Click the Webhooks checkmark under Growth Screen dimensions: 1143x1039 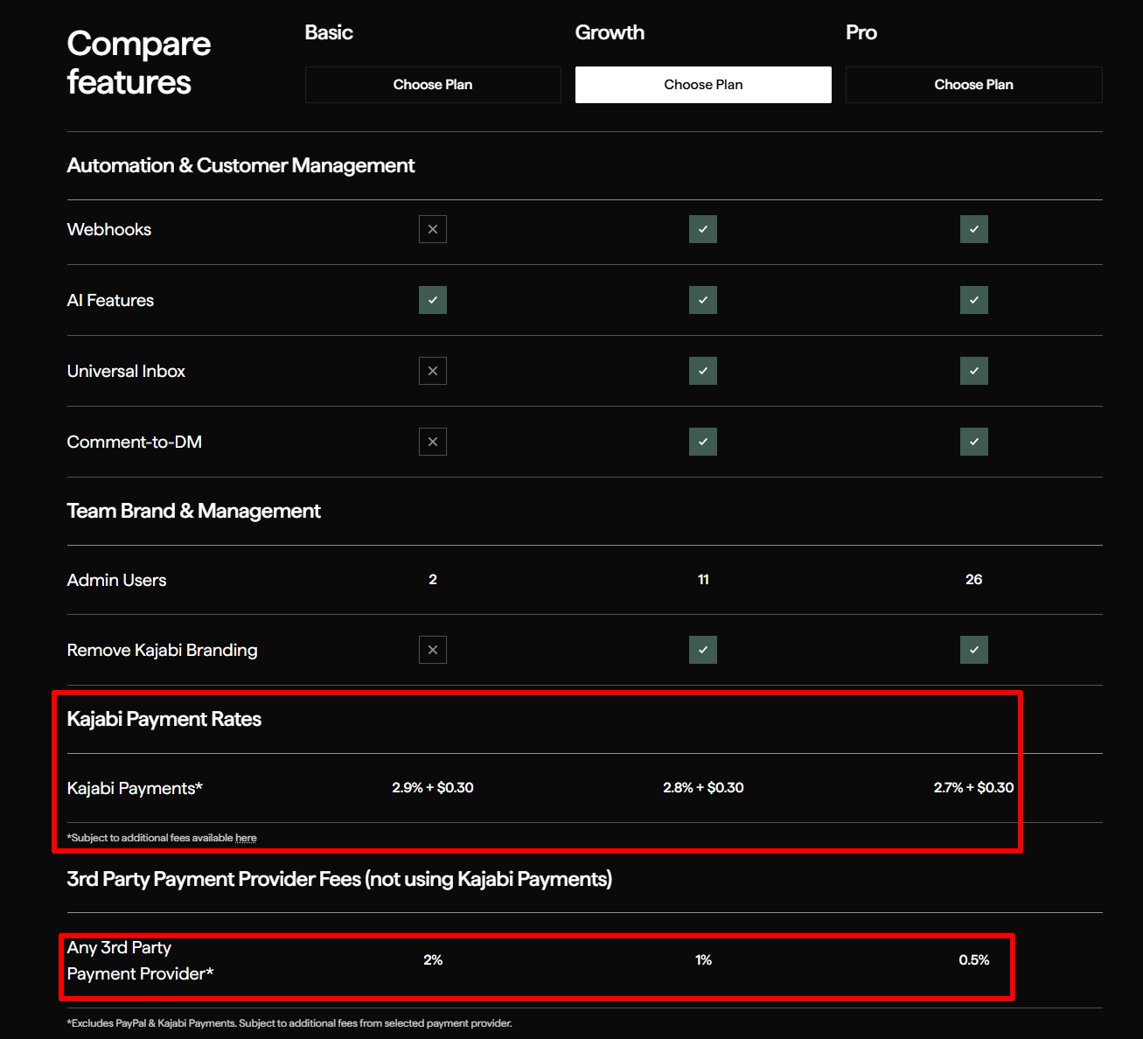(x=703, y=229)
